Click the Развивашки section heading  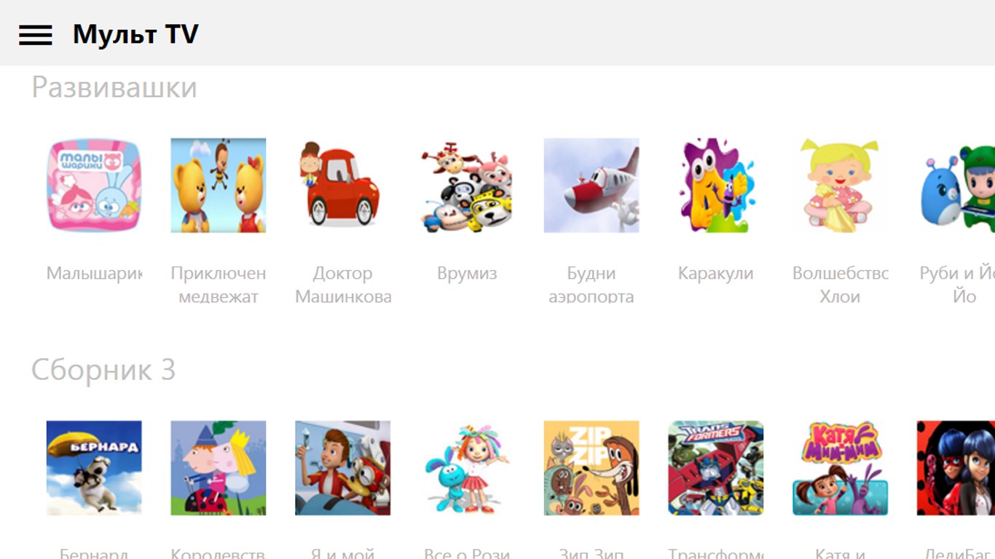[x=114, y=87]
